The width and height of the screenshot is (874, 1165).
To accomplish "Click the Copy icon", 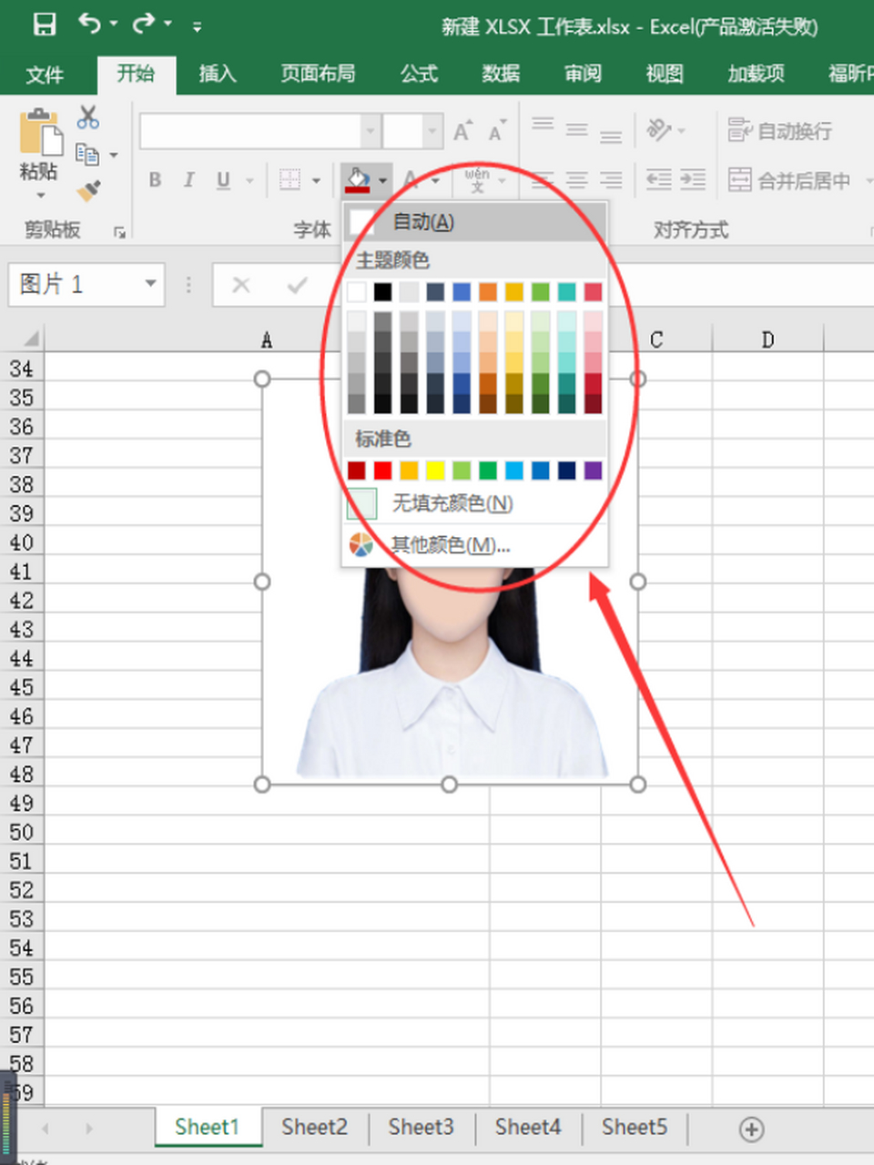I will [87, 154].
